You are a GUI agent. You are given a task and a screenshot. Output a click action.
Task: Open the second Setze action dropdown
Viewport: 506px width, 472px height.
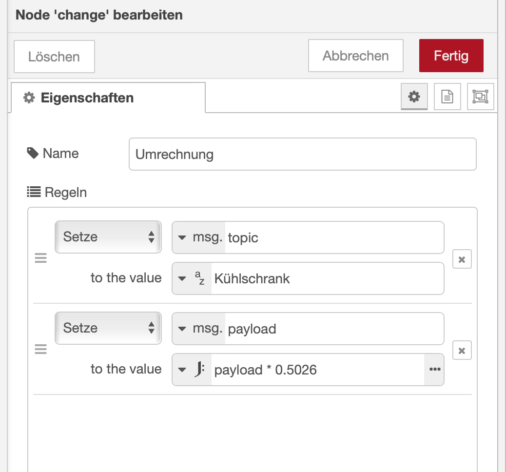click(108, 328)
